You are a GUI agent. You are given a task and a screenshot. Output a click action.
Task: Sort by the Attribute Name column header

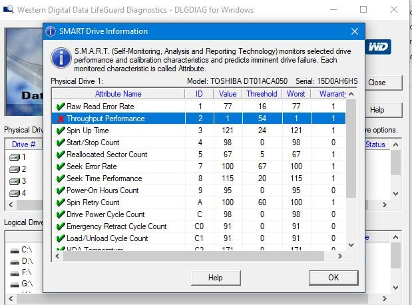(x=118, y=94)
